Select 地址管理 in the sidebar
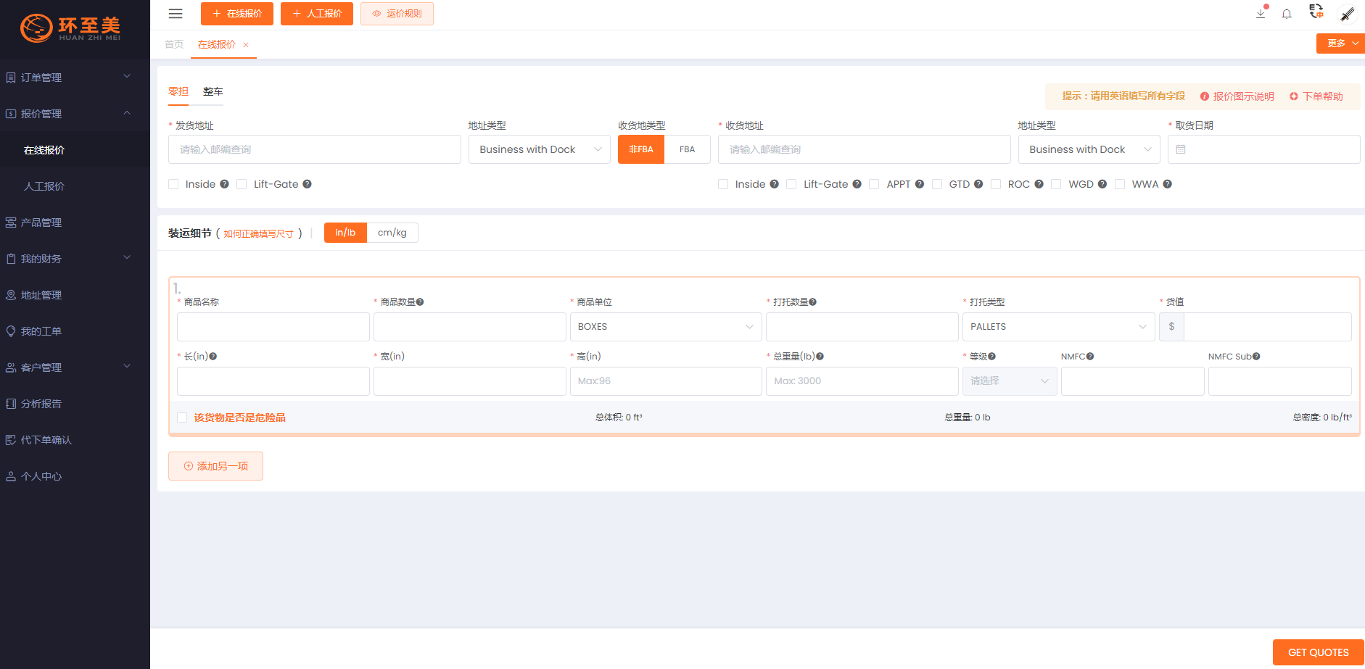 pos(41,294)
